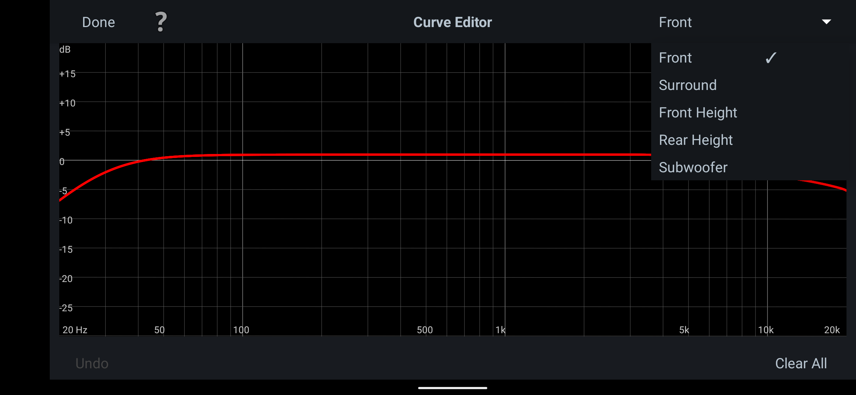Click the 50 frequency label
This screenshot has height=395, width=856.
[159, 330]
